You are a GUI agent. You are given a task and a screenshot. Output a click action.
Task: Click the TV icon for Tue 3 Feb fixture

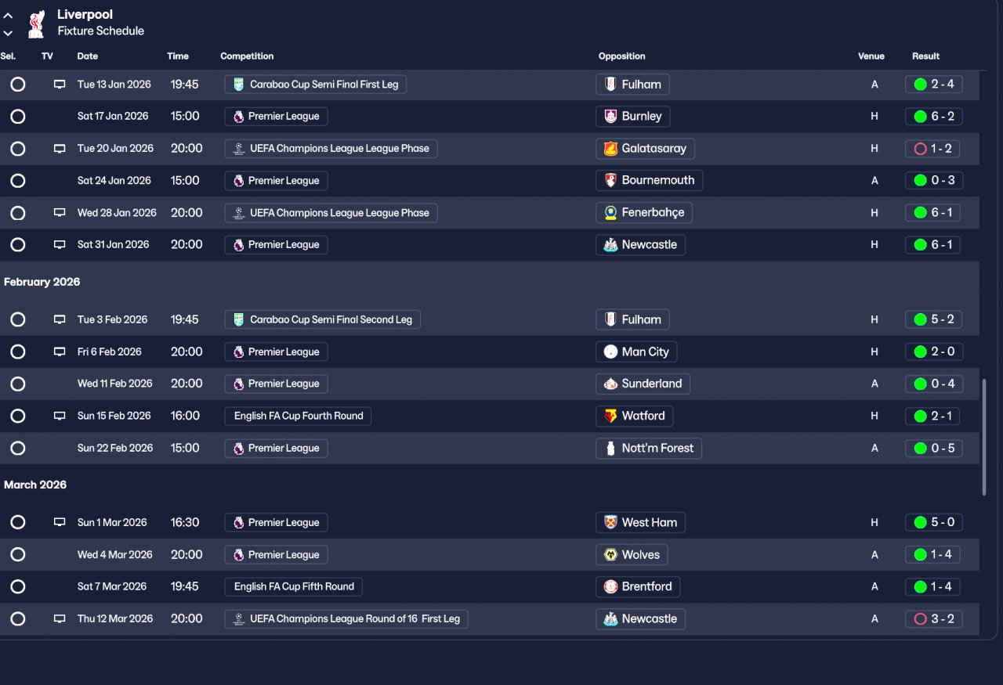[x=60, y=319]
